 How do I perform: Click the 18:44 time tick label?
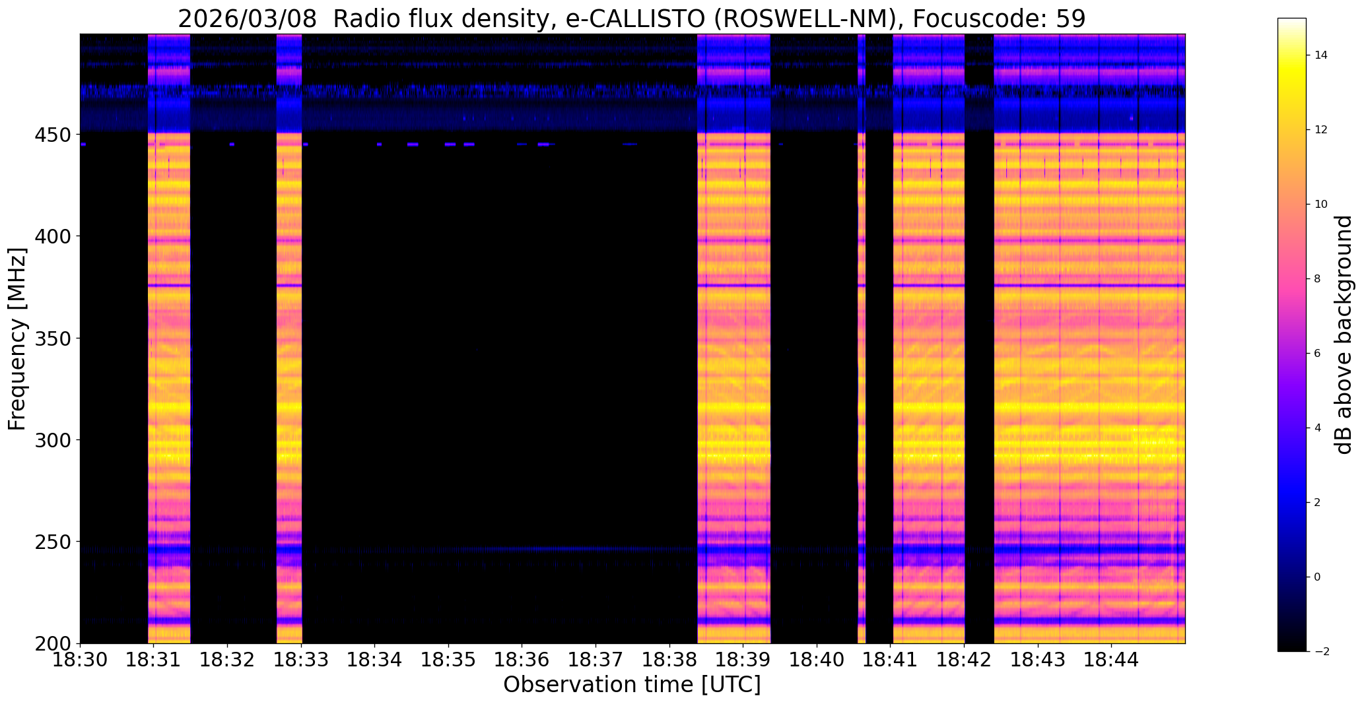tap(1112, 659)
